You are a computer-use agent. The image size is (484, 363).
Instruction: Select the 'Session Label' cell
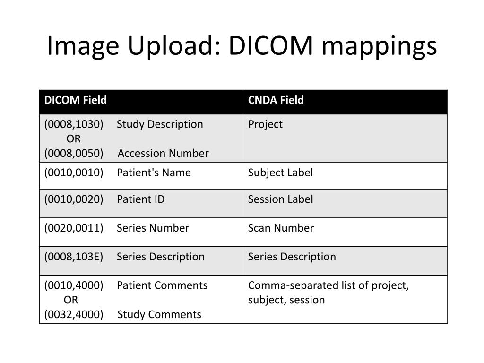[280, 199]
